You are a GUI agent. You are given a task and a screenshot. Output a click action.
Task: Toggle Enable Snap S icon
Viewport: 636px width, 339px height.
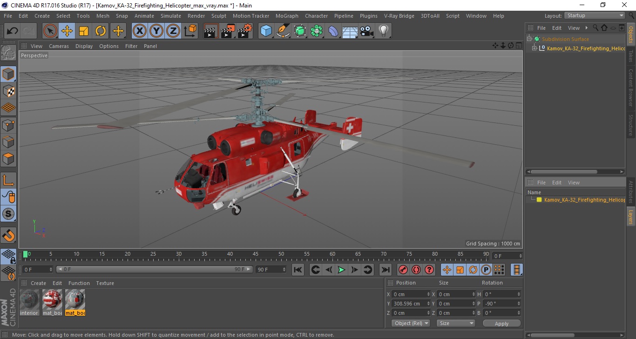point(8,214)
